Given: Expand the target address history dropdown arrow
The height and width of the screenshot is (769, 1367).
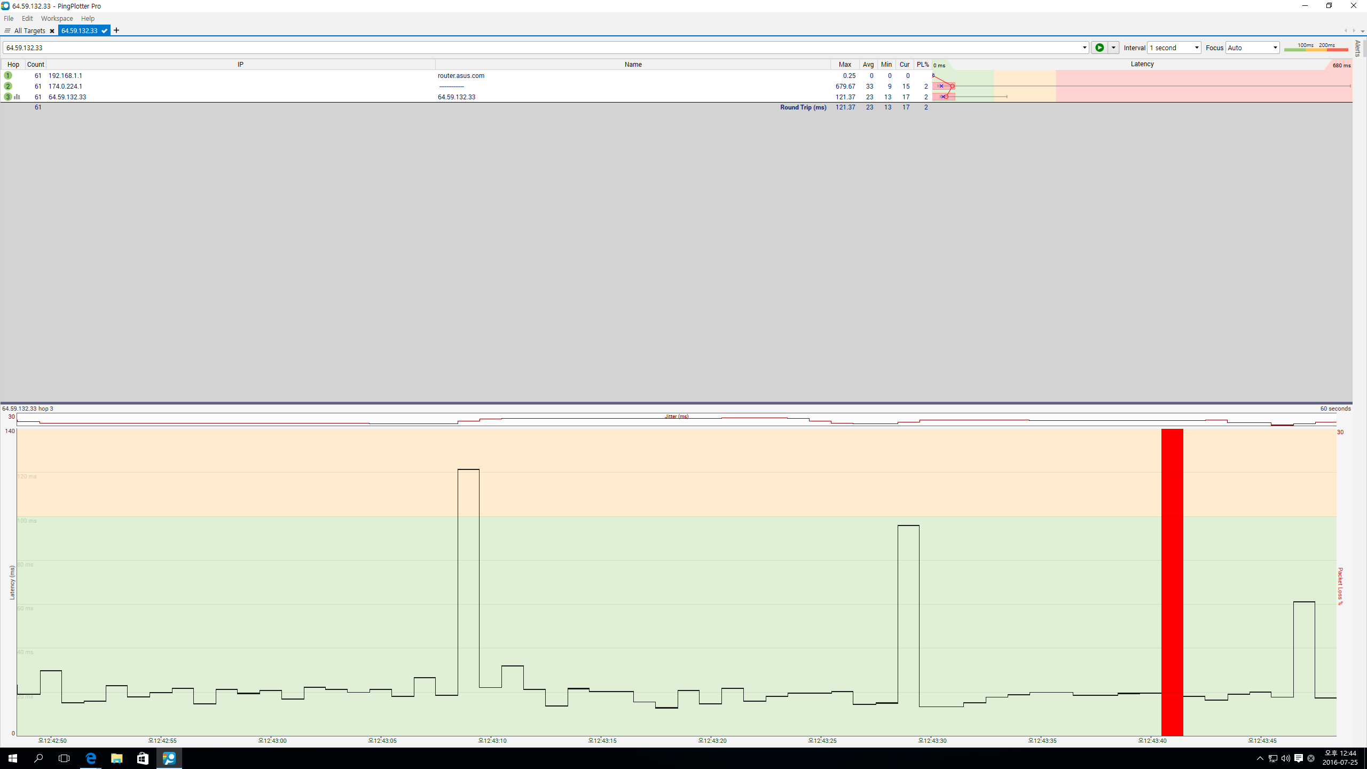Looking at the screenshot, I should tap(1085, 48).
